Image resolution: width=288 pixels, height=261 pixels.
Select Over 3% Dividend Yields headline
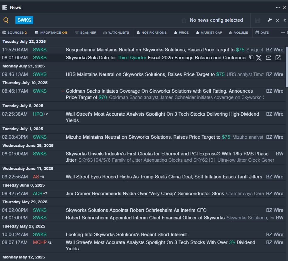[x=160, y=246]
